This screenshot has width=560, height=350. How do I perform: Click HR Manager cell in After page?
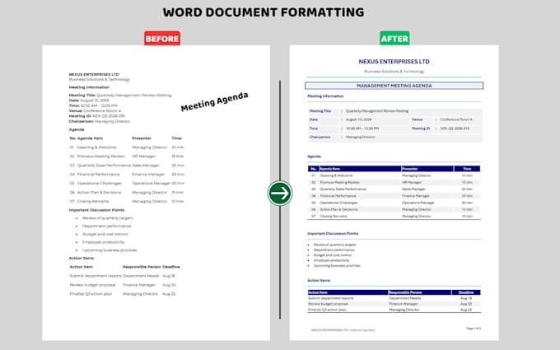point(412,183)
